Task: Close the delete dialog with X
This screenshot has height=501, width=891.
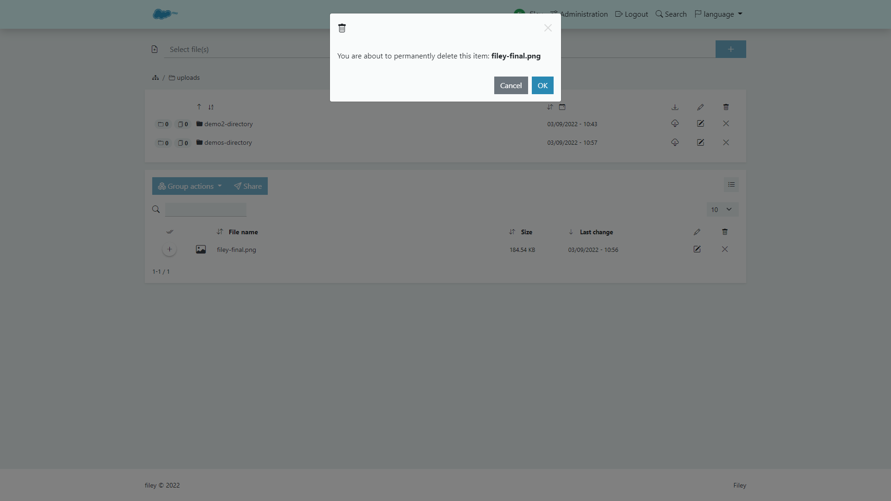Action: click(x=548, y=28)
